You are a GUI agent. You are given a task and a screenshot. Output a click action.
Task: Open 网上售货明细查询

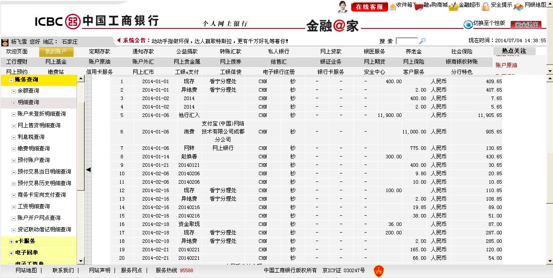[x=39, y=125]
